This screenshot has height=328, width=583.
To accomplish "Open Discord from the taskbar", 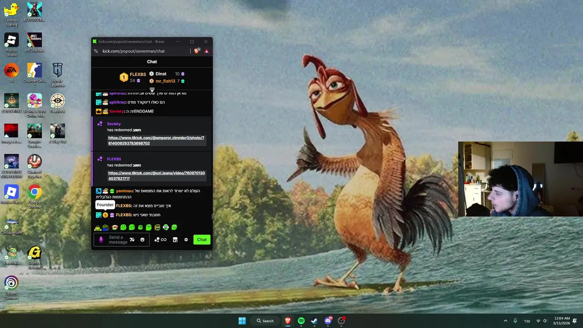I will pyautogui.click(x=328, y=321).
